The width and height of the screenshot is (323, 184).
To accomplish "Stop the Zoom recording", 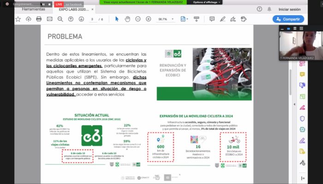I will [x=49, y=4].
